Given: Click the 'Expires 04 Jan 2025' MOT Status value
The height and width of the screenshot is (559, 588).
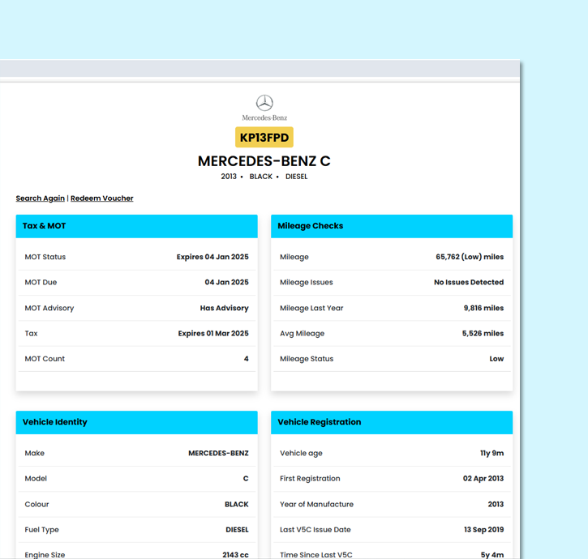Looking at the screenshot, I should [x=212, y=257].
